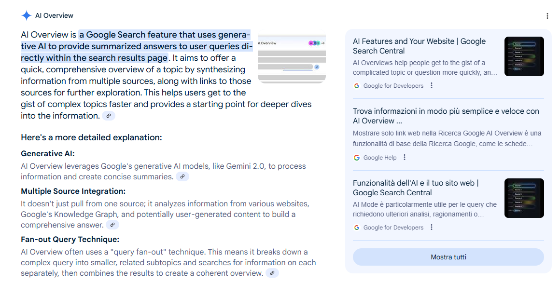Image resolution: width=560 pixels, height=283 pixels.
Task: Click the "Here's a more detailed explanation:" heading
Action: pos(91,137)
